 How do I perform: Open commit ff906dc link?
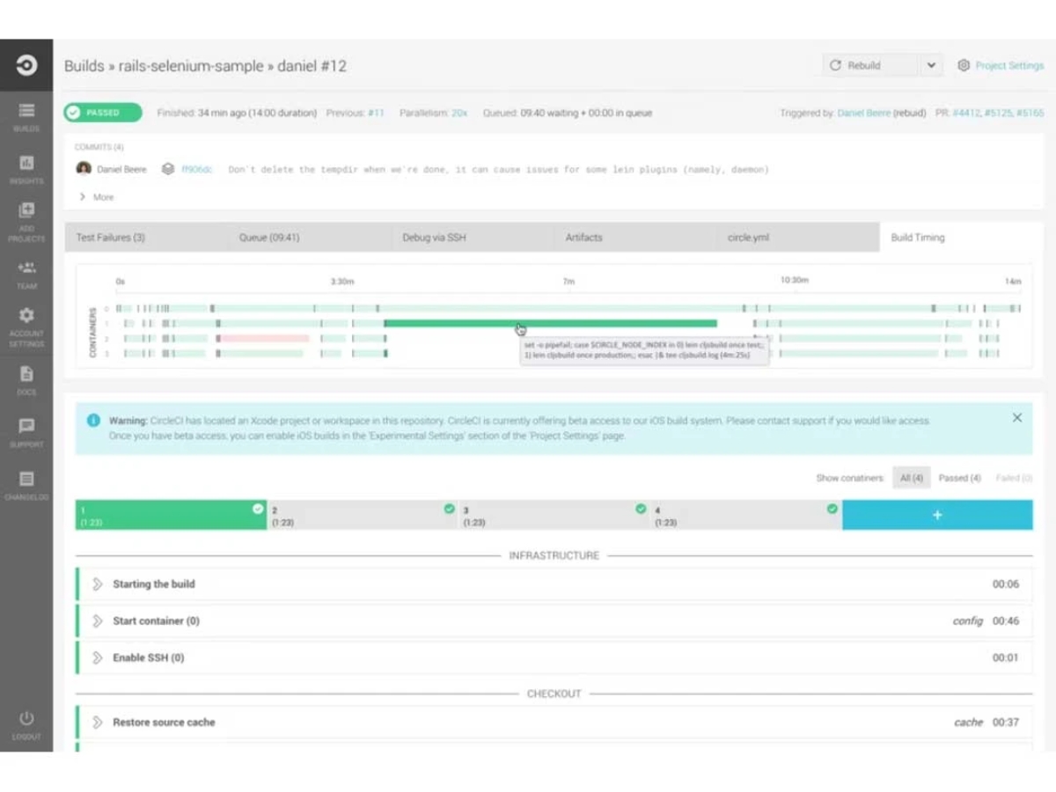point(196,169)
